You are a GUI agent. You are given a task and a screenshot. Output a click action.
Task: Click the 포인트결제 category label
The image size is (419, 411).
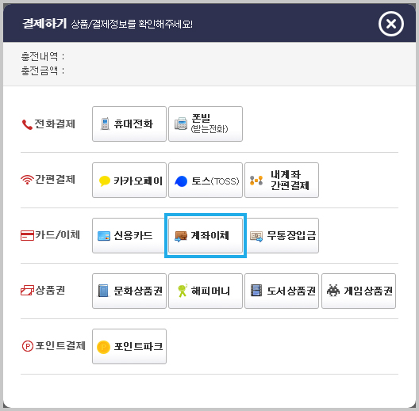point(54,346)
